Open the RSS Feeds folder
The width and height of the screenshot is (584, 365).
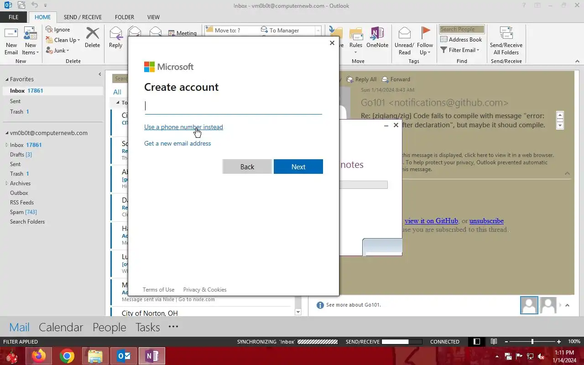click(x=22, y=203)
